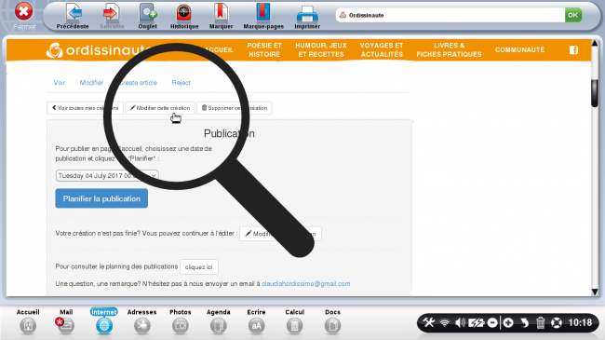Click the scrollbar up arrow
Viewport: 605px width, 340px height.
[x=595, y=43]
